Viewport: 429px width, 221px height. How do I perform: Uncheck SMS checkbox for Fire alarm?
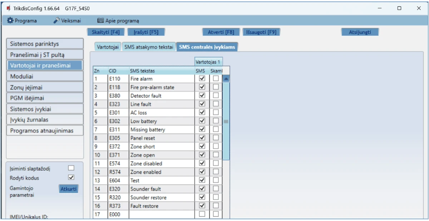pyautogui.click(x=202, y=78)
